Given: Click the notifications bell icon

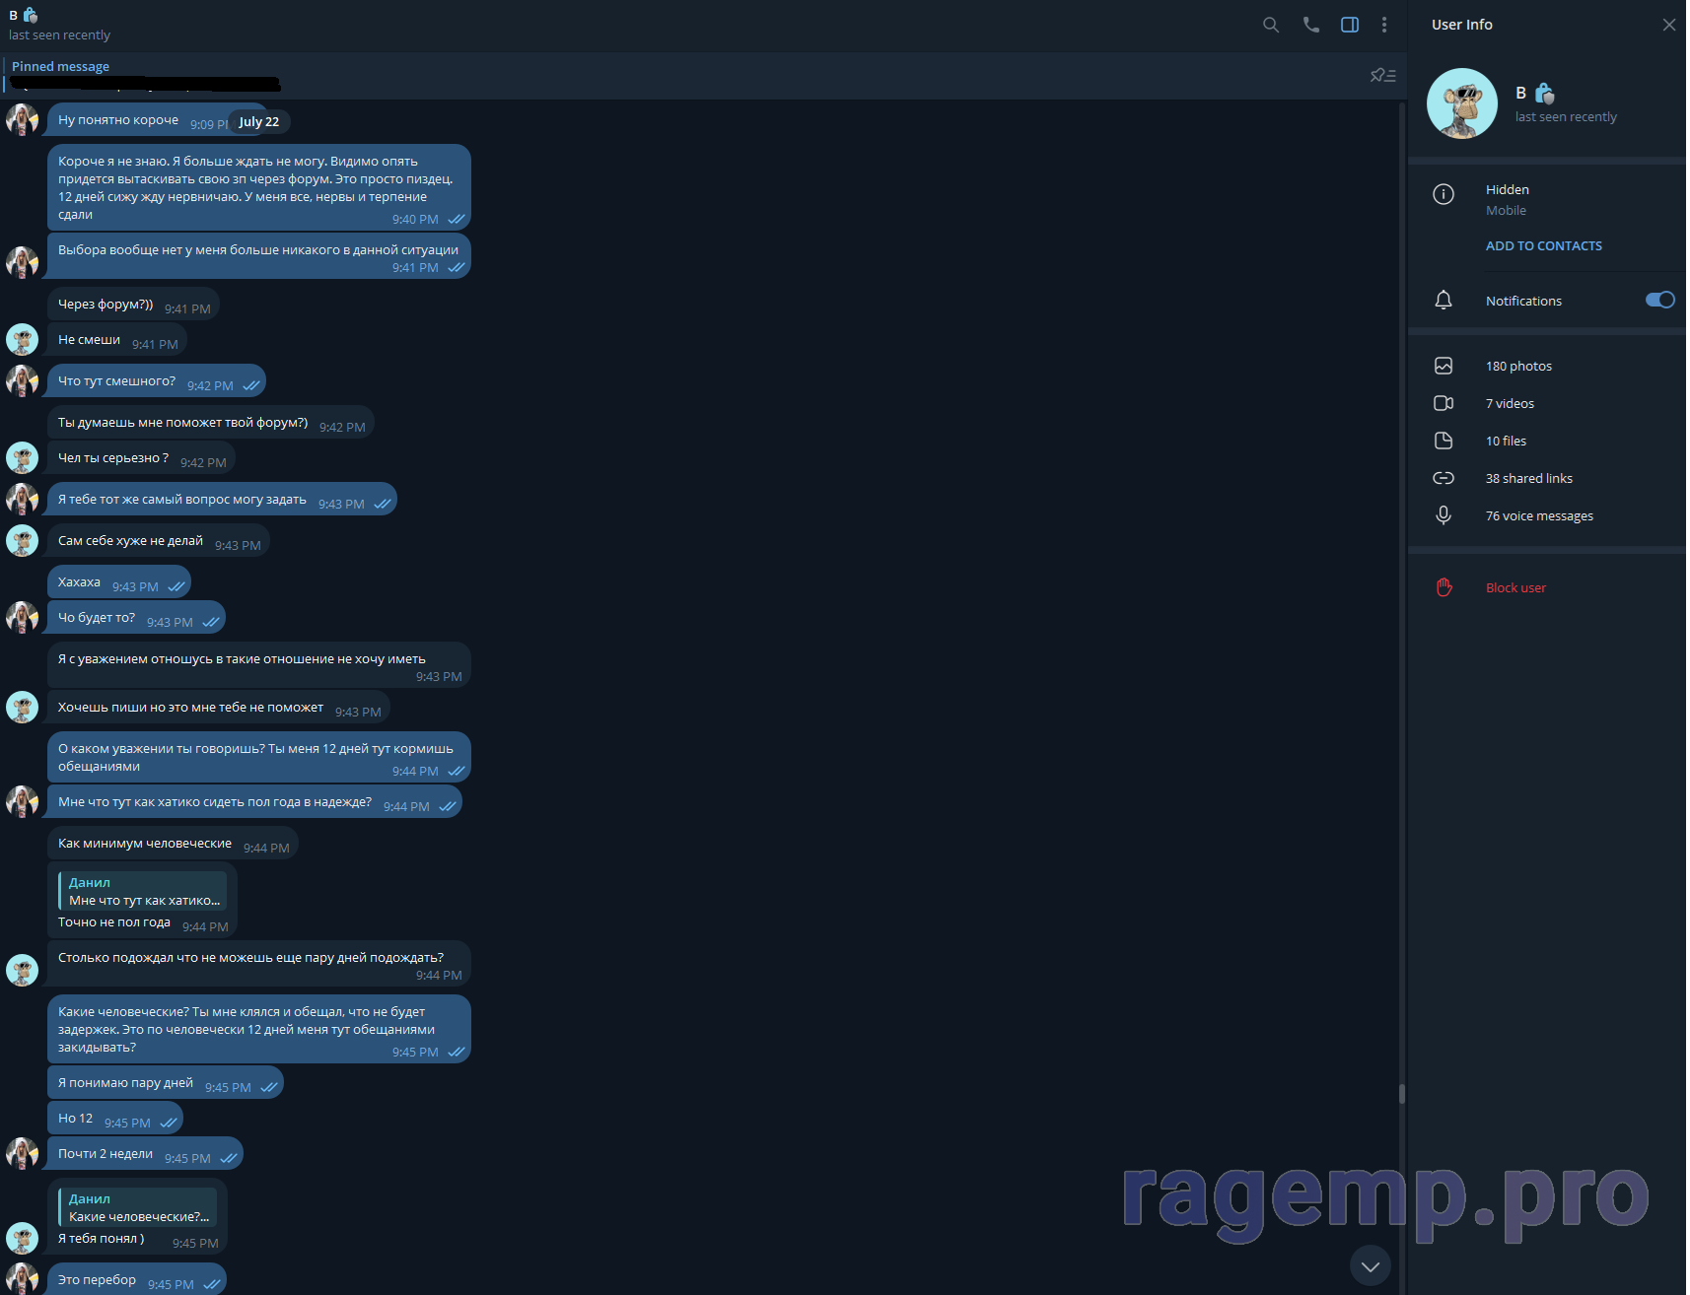Looking at the screenshot, I should pos(1444,301).
